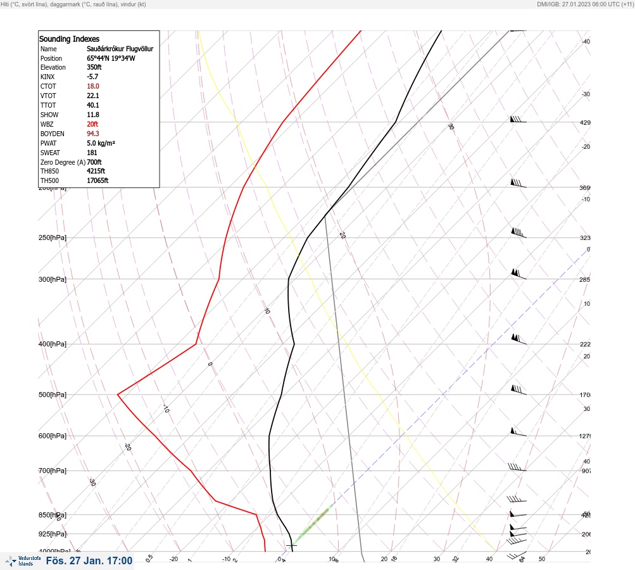Click the bottom axis temperature label 40
The image size is (635, 570).
[x=489, y=559]
